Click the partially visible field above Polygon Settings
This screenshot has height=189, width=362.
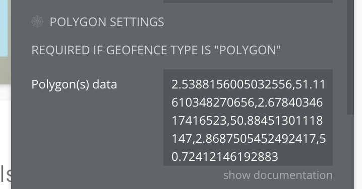click(248, 2)
